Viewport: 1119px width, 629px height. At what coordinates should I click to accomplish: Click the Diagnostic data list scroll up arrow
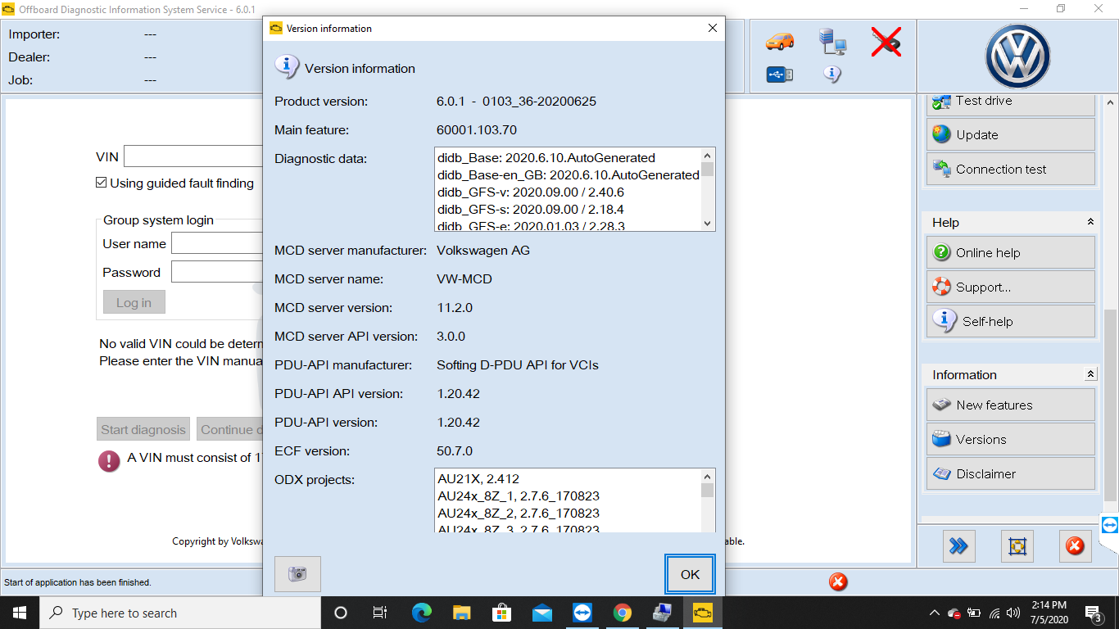(708, 155)
